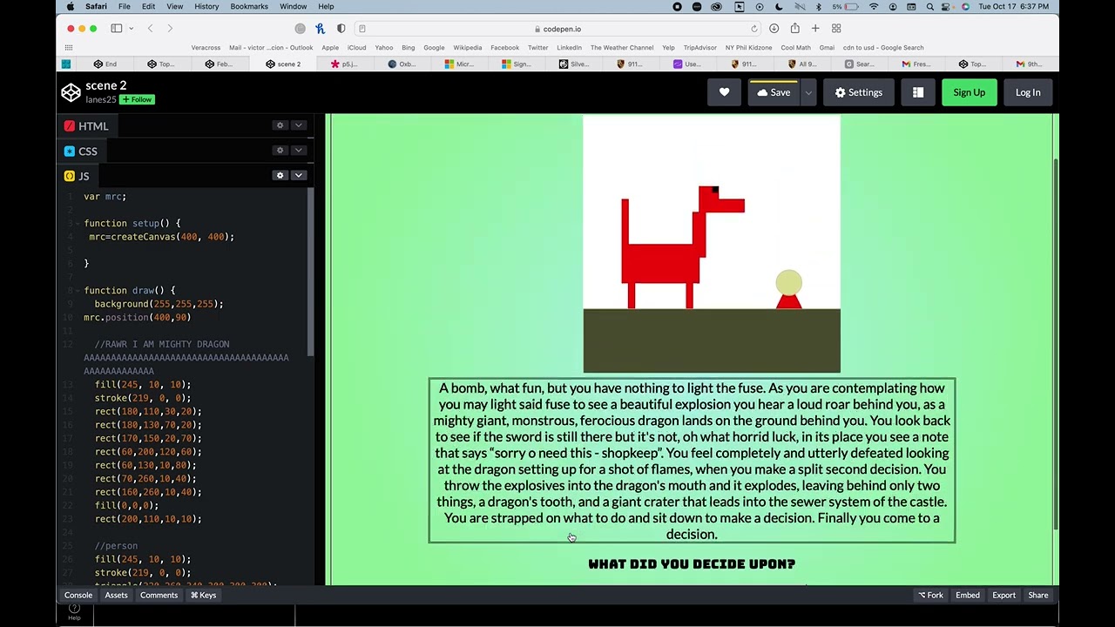Viewport: 1115px width, 627px height.
Task: Open new tab with plus icon
Action: (815, 29)
